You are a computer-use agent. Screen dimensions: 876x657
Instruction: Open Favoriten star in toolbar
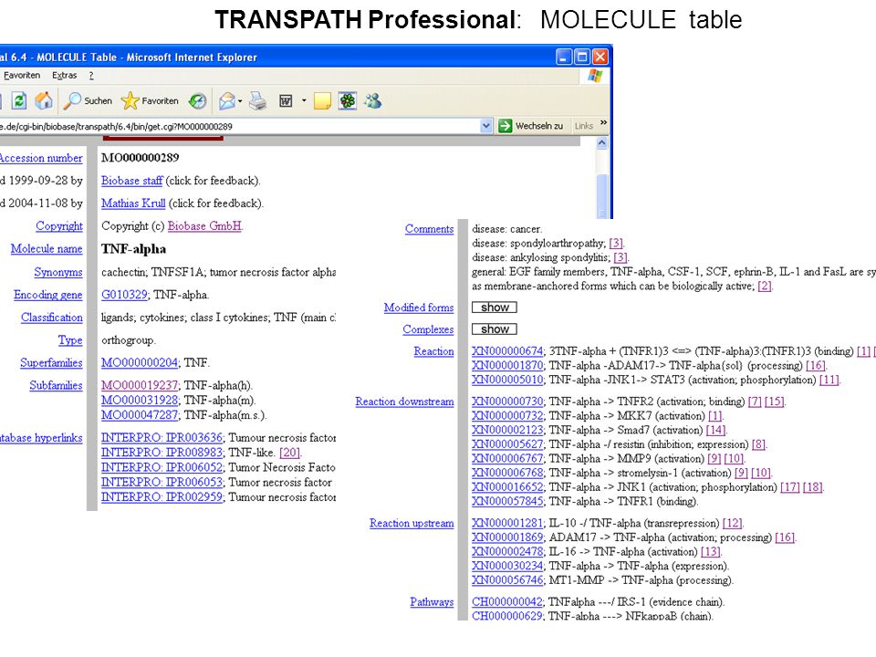click(x=150, y=101)
